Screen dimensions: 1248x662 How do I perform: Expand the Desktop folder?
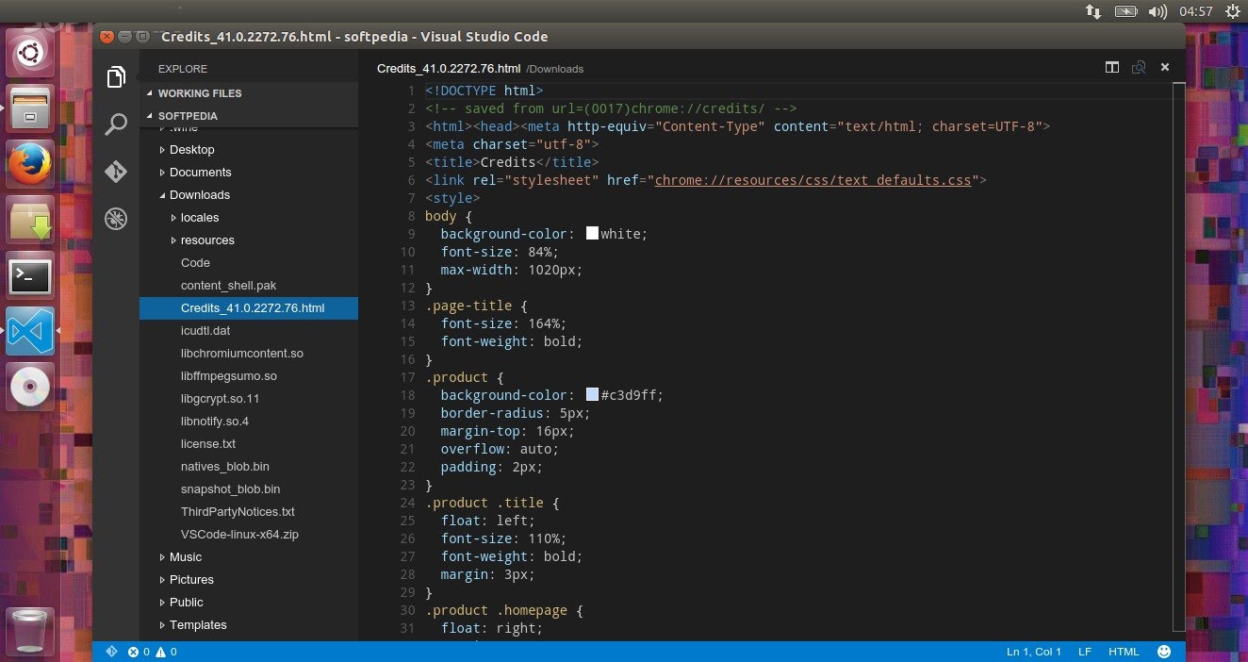(249, 150)
